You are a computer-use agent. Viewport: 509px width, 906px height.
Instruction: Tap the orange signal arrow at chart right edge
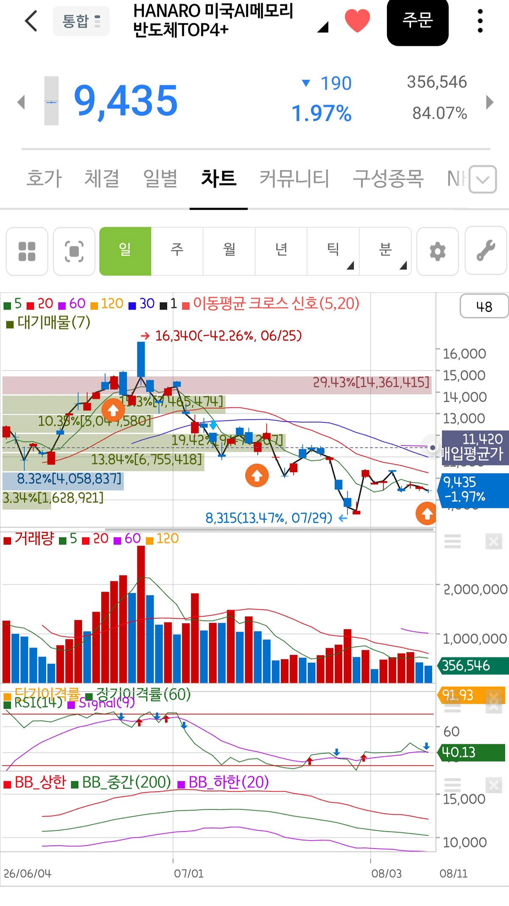click(426, 514)
